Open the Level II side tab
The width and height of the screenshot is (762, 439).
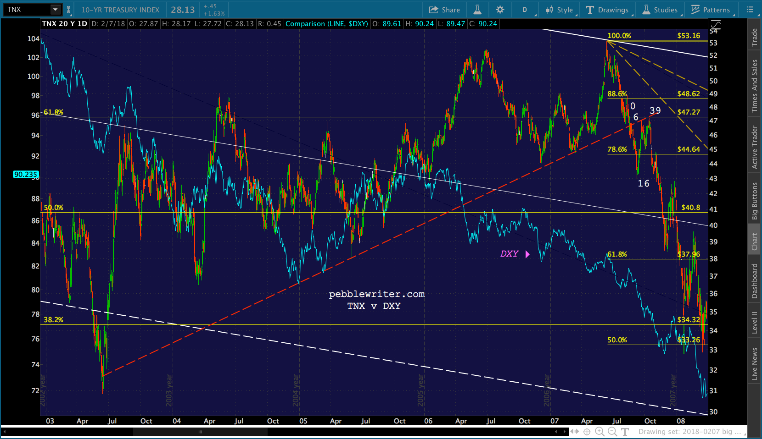[x=754, y=323]
